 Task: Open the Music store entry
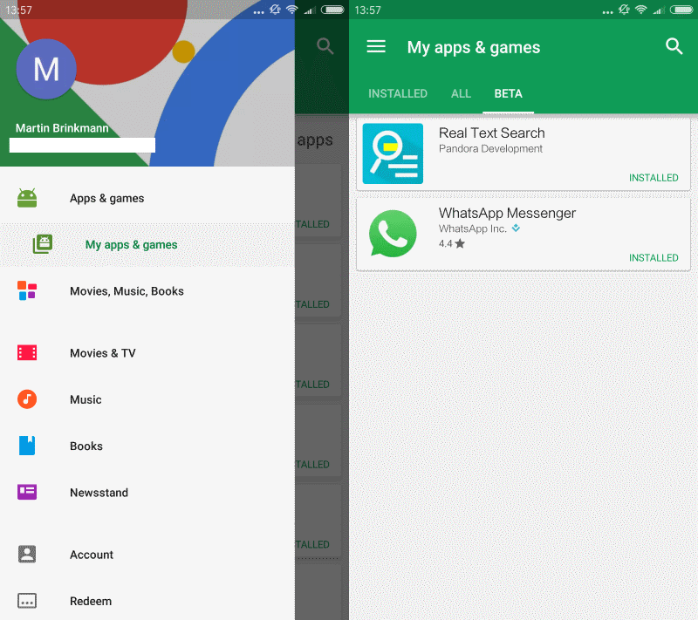[x=147, y=399]
